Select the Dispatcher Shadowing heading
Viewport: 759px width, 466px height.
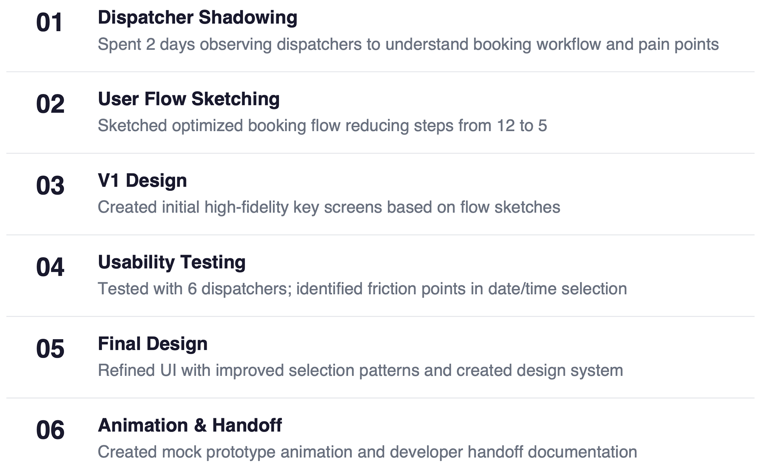pyautogui.click(x=197, y=17)
